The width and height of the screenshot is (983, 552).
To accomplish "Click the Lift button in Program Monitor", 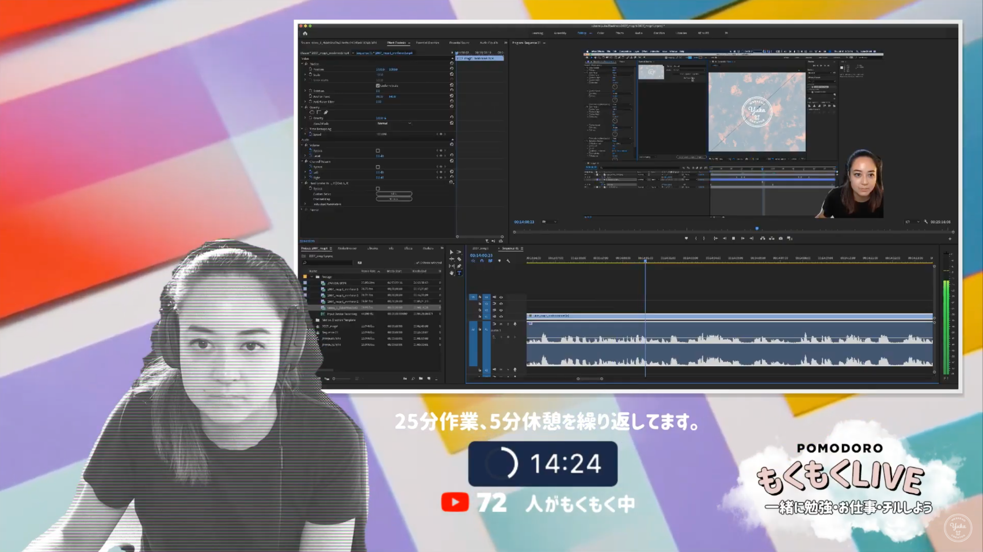I will point(763,238).
